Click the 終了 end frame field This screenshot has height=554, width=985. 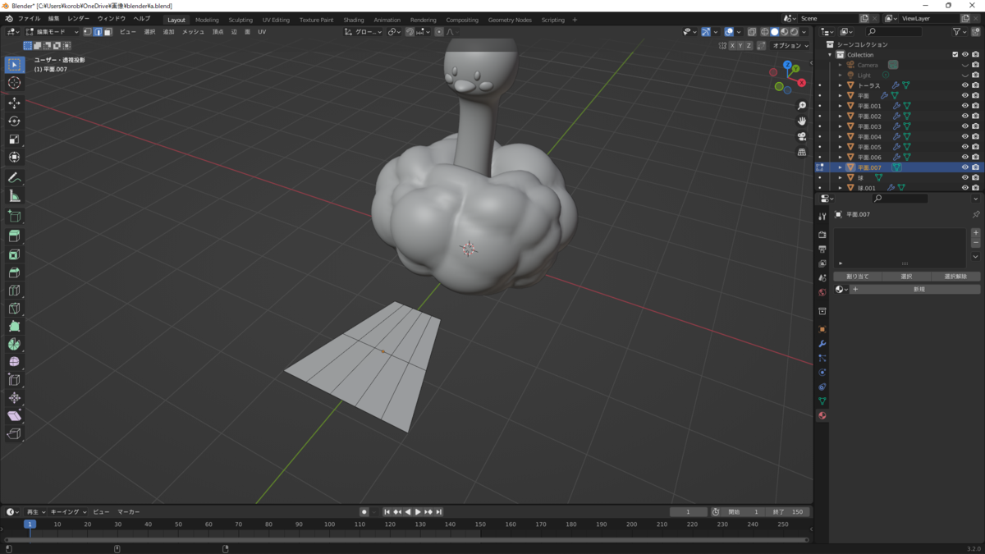[x=787, y=512]
